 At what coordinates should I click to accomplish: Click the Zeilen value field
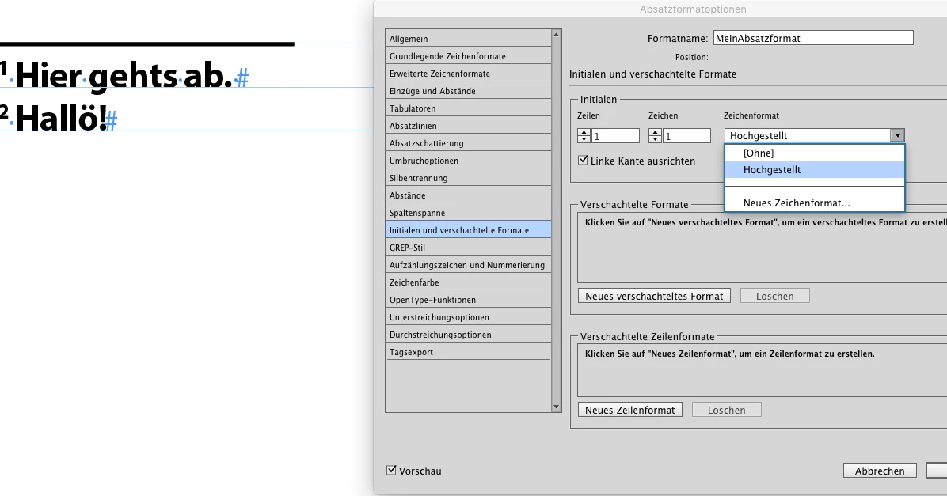pyautogui.click(x=615, y=136)
